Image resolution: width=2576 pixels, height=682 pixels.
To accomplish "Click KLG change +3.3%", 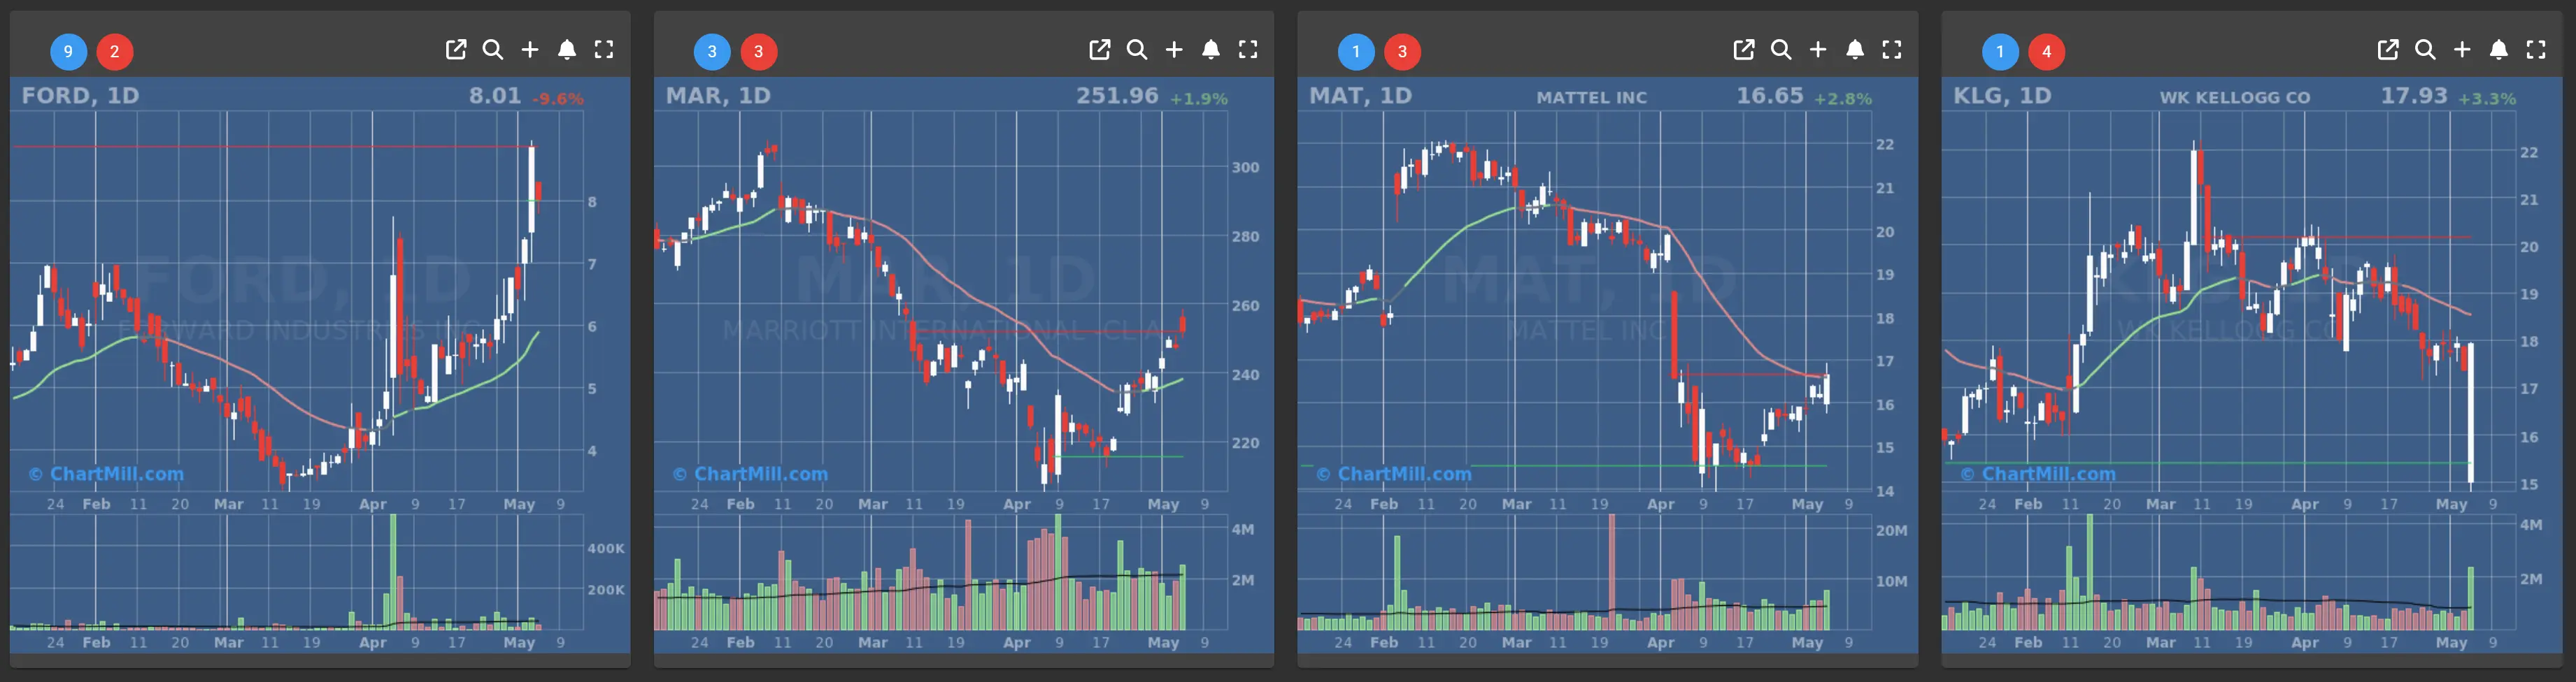I will pos(2487,99).
